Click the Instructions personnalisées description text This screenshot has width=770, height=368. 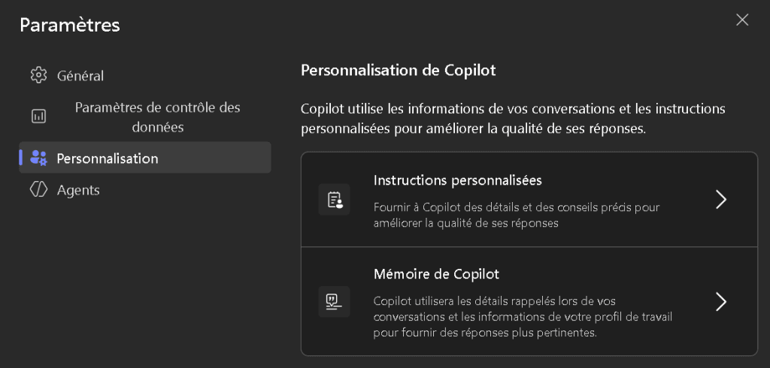click(x=517, y=215)
